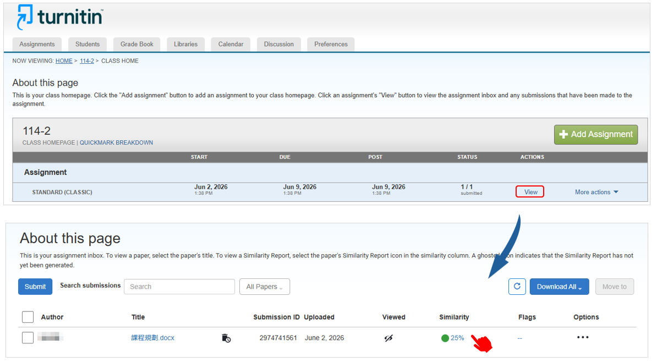Click the late submission icon beside 課程規劃.docx
Screen dimensions: 657x362
point(226,338)
